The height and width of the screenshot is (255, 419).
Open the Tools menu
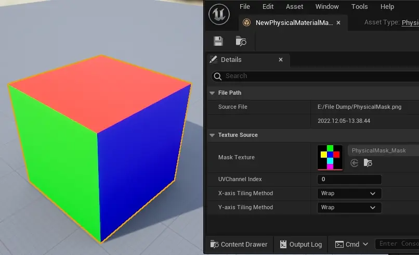[x=359, y=6]
